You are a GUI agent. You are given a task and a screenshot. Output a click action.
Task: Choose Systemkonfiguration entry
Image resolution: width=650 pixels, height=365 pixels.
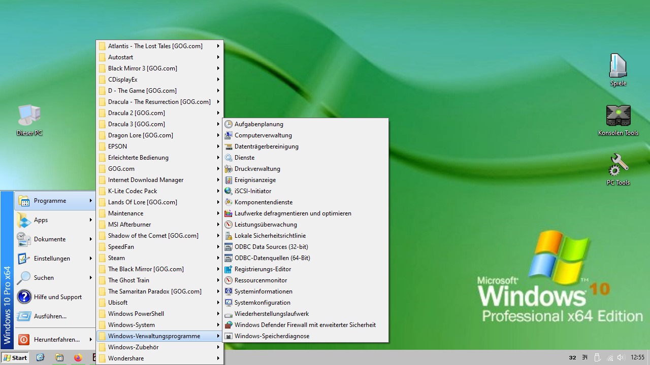click(306, 303)
